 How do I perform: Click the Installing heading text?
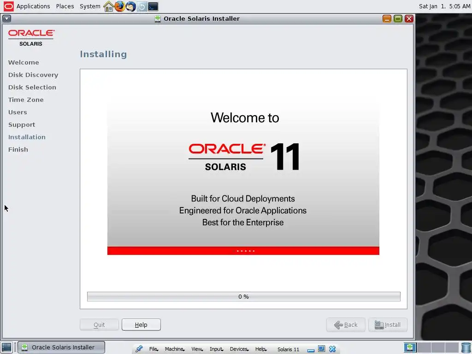click(103, 54)
